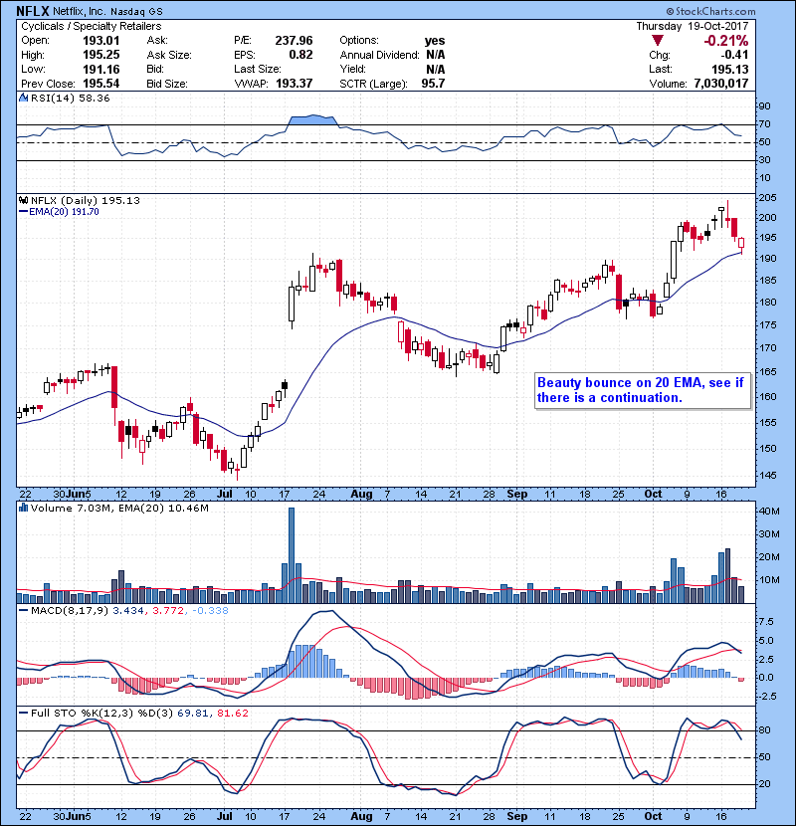Click the stochastic %K value 69.81

[192, 713]
